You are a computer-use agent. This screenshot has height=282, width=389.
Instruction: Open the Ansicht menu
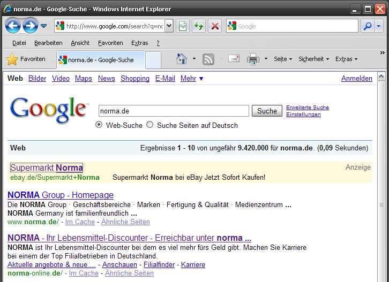pos(80,43)
